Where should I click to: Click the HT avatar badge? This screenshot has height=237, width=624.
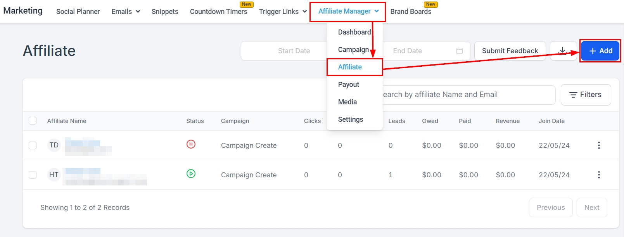pyautogui.click(x=54, y=175)
